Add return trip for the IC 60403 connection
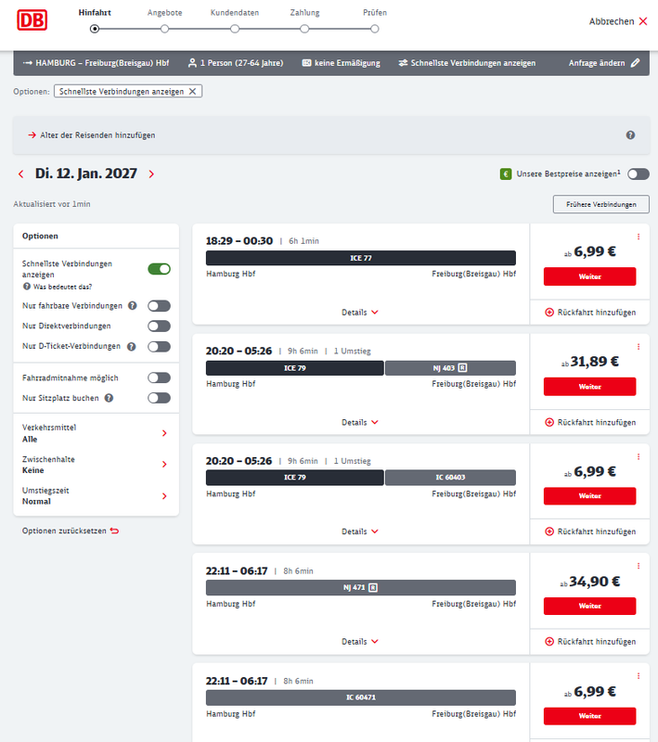Viewport: 658px width, 742px height. point(590,531)
